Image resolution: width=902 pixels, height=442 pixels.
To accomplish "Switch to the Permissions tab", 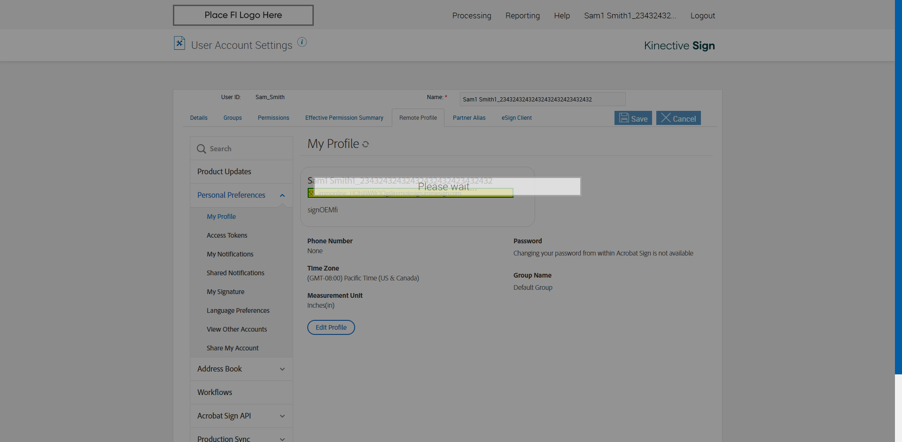I will pyautogui.click(x=273, y=118).
